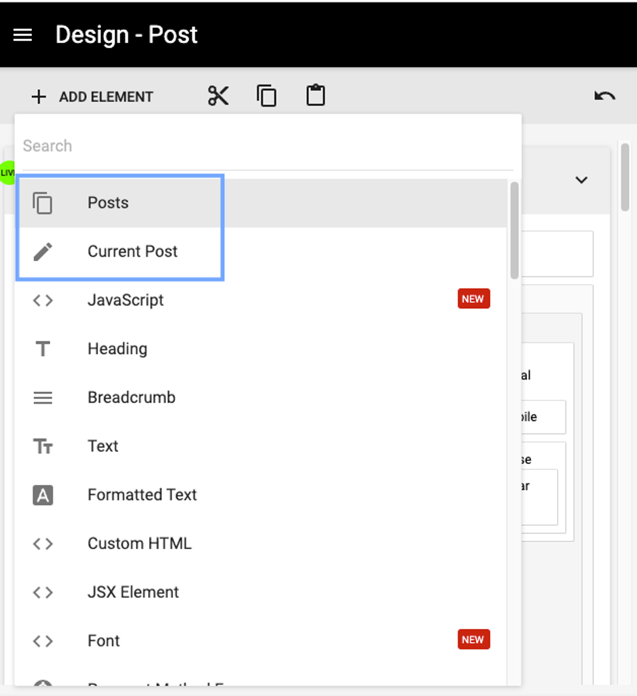Pick Custom HTML from the list
The height and width of the screenshot is (696, 637).
coord(139,544)
